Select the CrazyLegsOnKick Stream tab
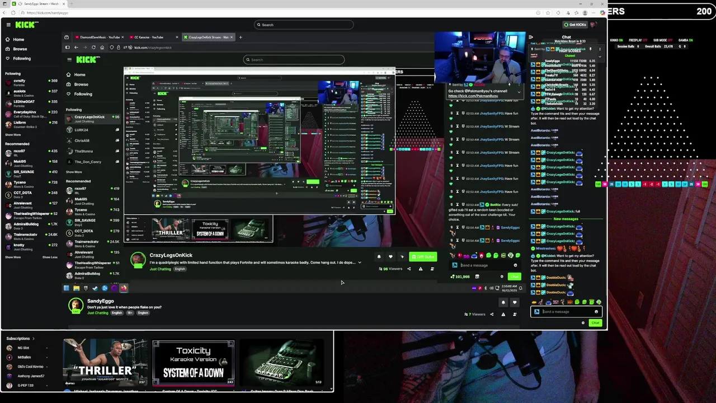This screenshot has height=403, width=716. [x=208, y=38]
